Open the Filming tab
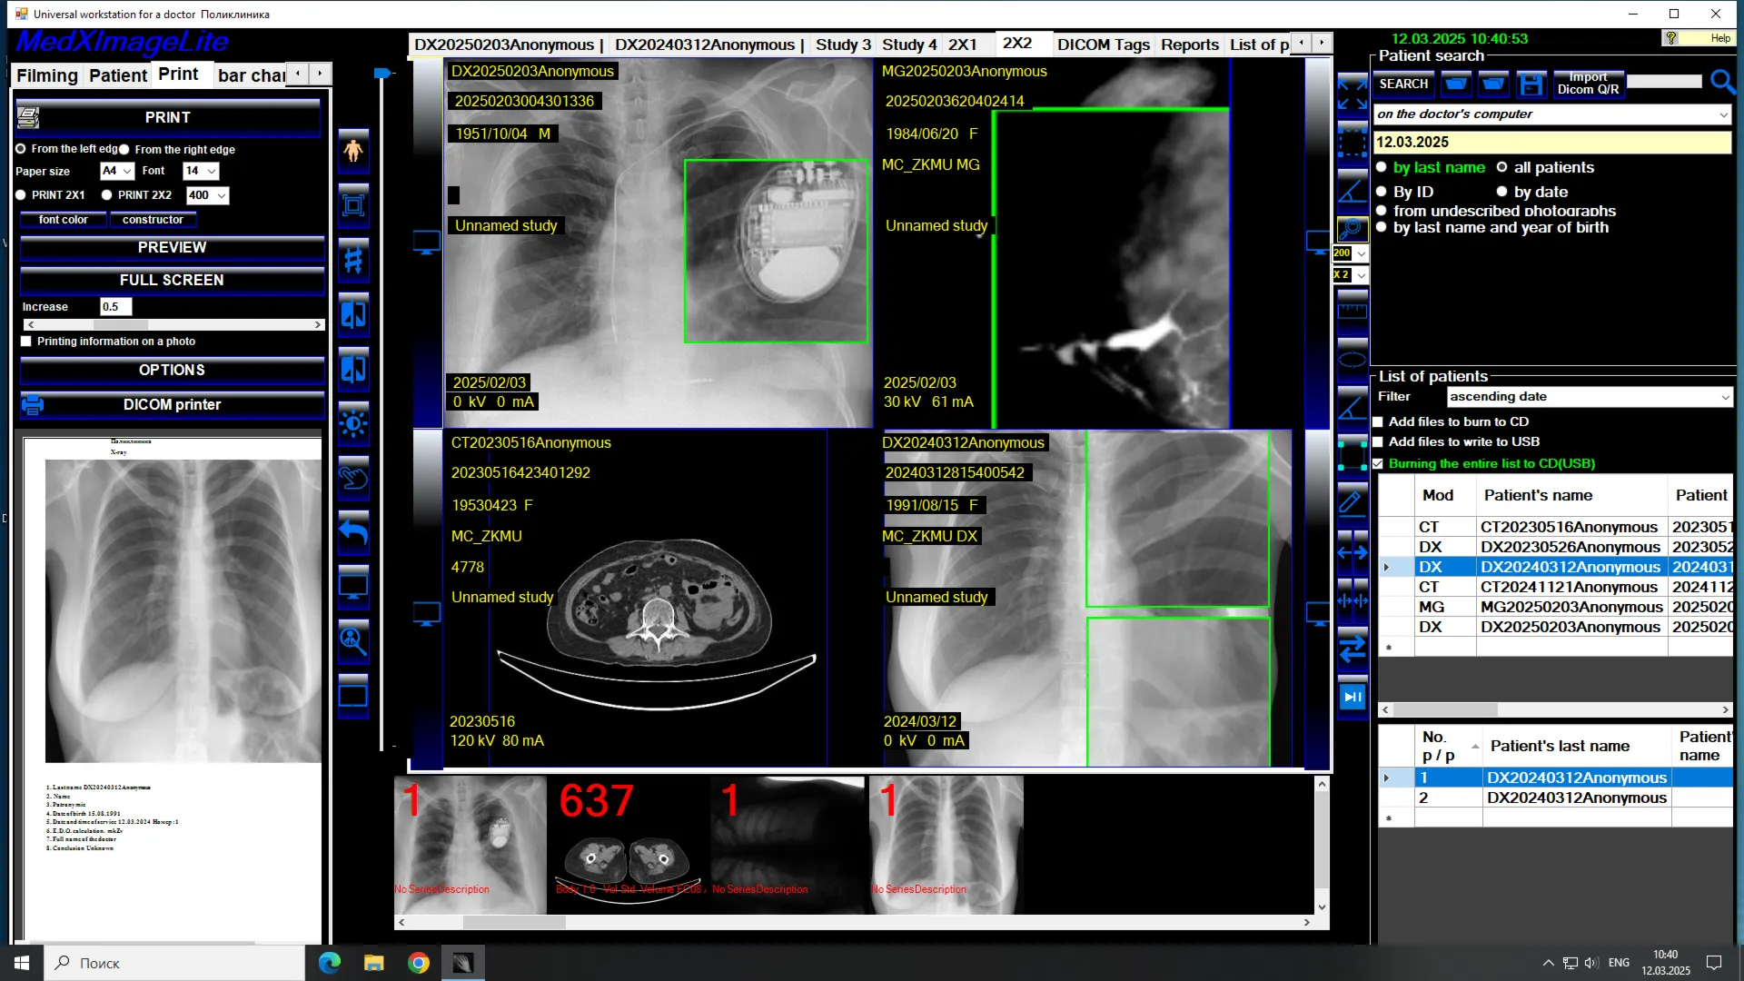Image resolution: width=1744 pixels, height=981 pixels. point(47,75)
